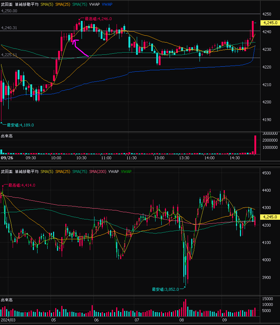280x325 pixels.
Task: Click 出来高 label in the intraday volume pane
Action: click(6, 136)
